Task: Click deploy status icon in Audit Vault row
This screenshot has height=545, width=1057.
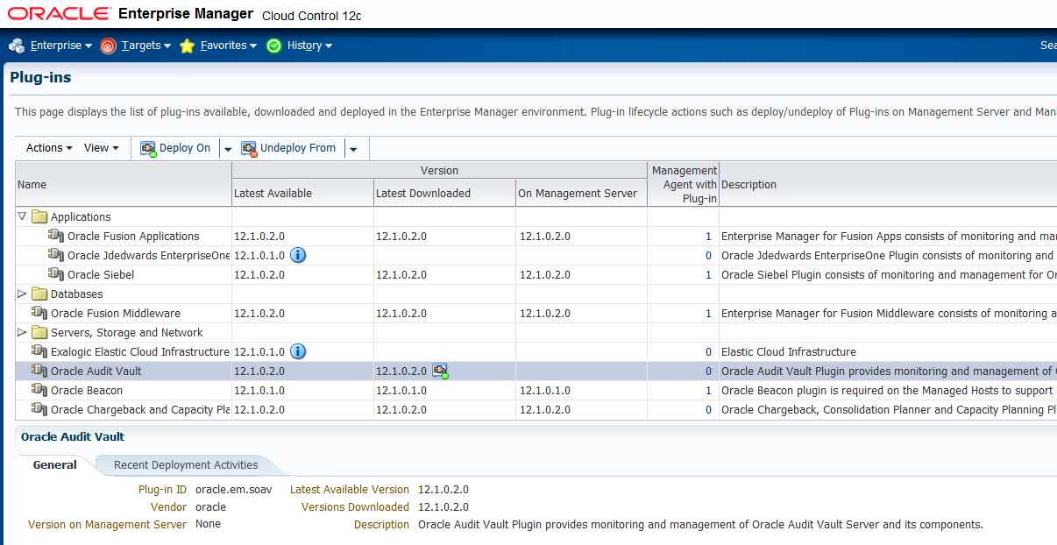Action: coord(440,371)
